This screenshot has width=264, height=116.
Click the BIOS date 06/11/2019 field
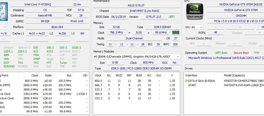coord(119,17)
